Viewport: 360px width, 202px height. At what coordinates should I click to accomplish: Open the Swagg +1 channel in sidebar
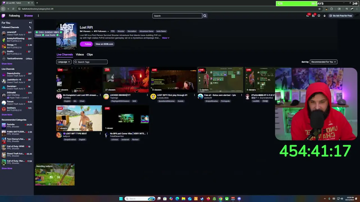[17, 46]
